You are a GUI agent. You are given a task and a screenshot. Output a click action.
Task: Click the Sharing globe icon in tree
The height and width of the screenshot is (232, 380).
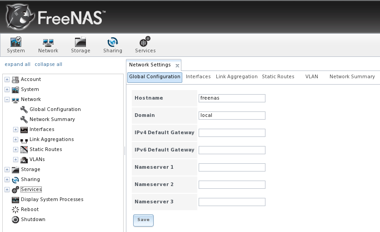(15, 180)
